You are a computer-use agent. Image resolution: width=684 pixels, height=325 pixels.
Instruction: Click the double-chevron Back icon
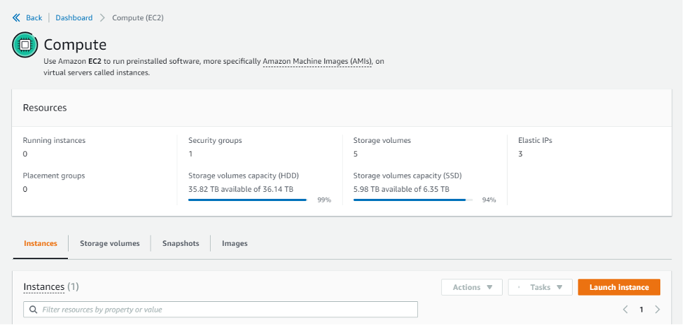pyautogui.click(x=17, y=18)
